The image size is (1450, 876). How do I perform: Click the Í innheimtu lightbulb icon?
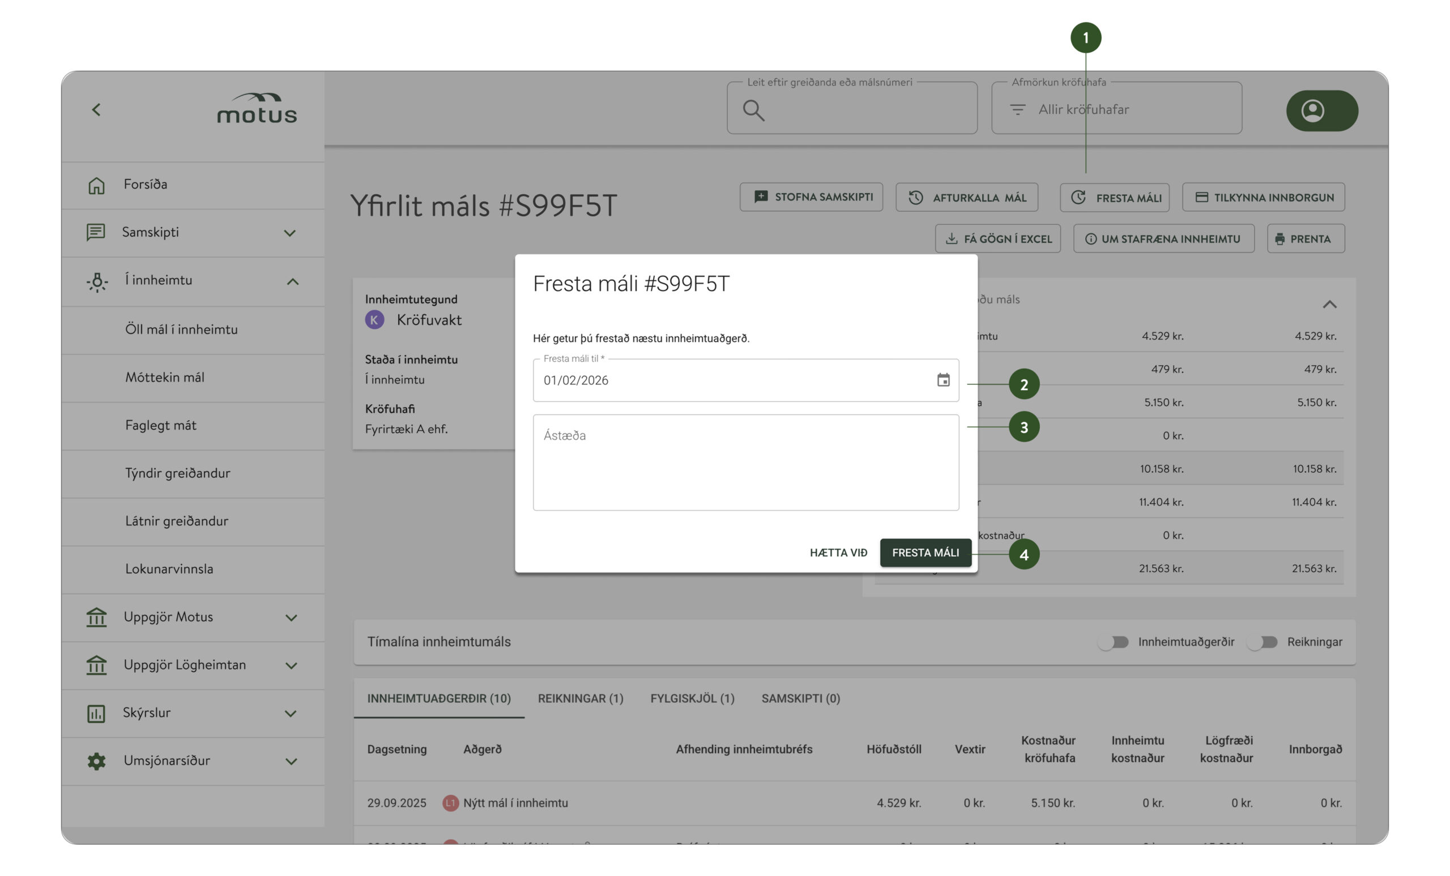(96, 281)
